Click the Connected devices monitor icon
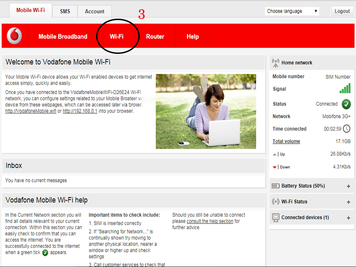This screenshot has height=267, width=356. pos(275,218)
